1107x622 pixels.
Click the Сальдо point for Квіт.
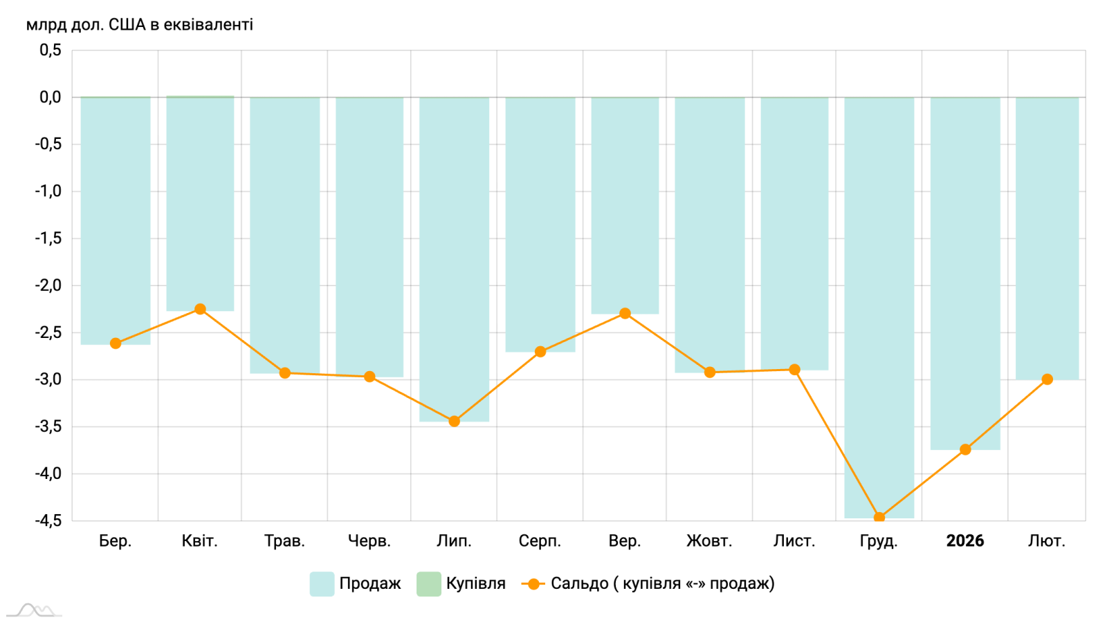tap(200, 309)
